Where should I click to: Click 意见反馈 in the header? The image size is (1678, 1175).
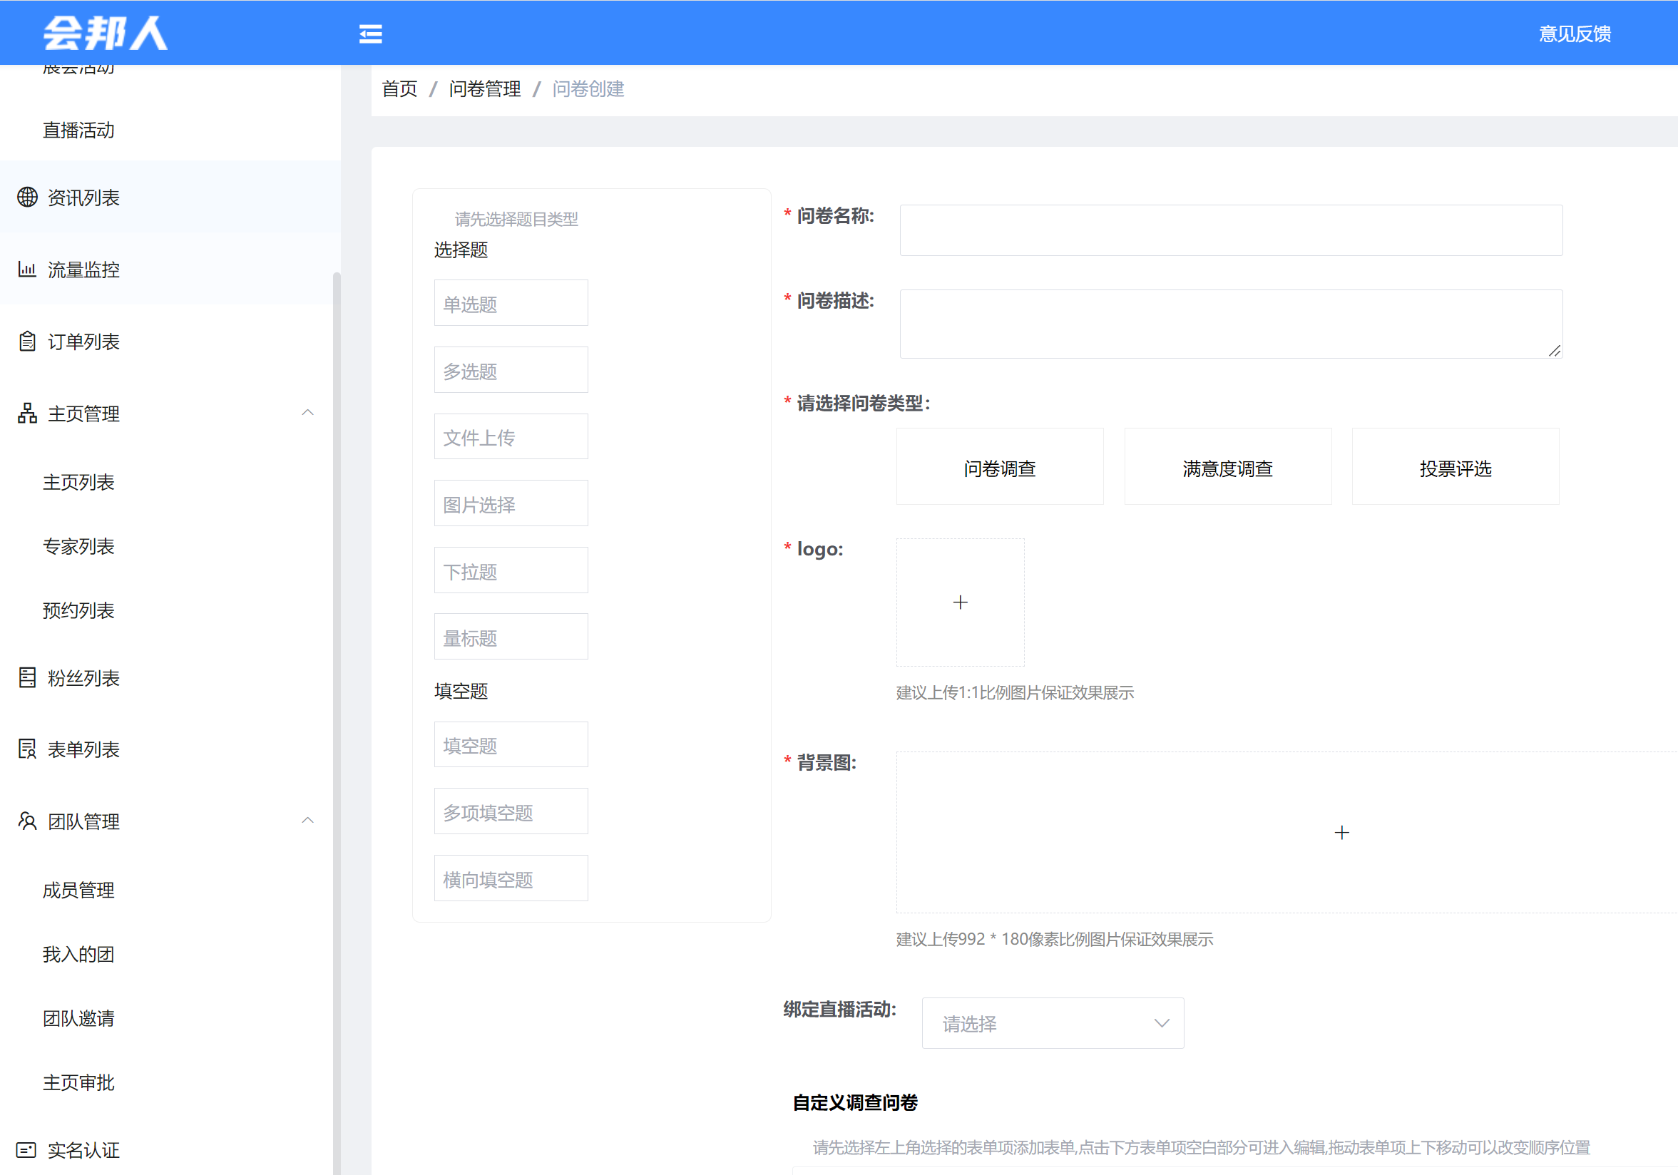[x=1574, y=34]
